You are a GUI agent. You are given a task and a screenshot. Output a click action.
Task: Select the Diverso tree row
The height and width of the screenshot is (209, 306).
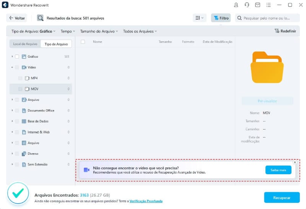41,154
